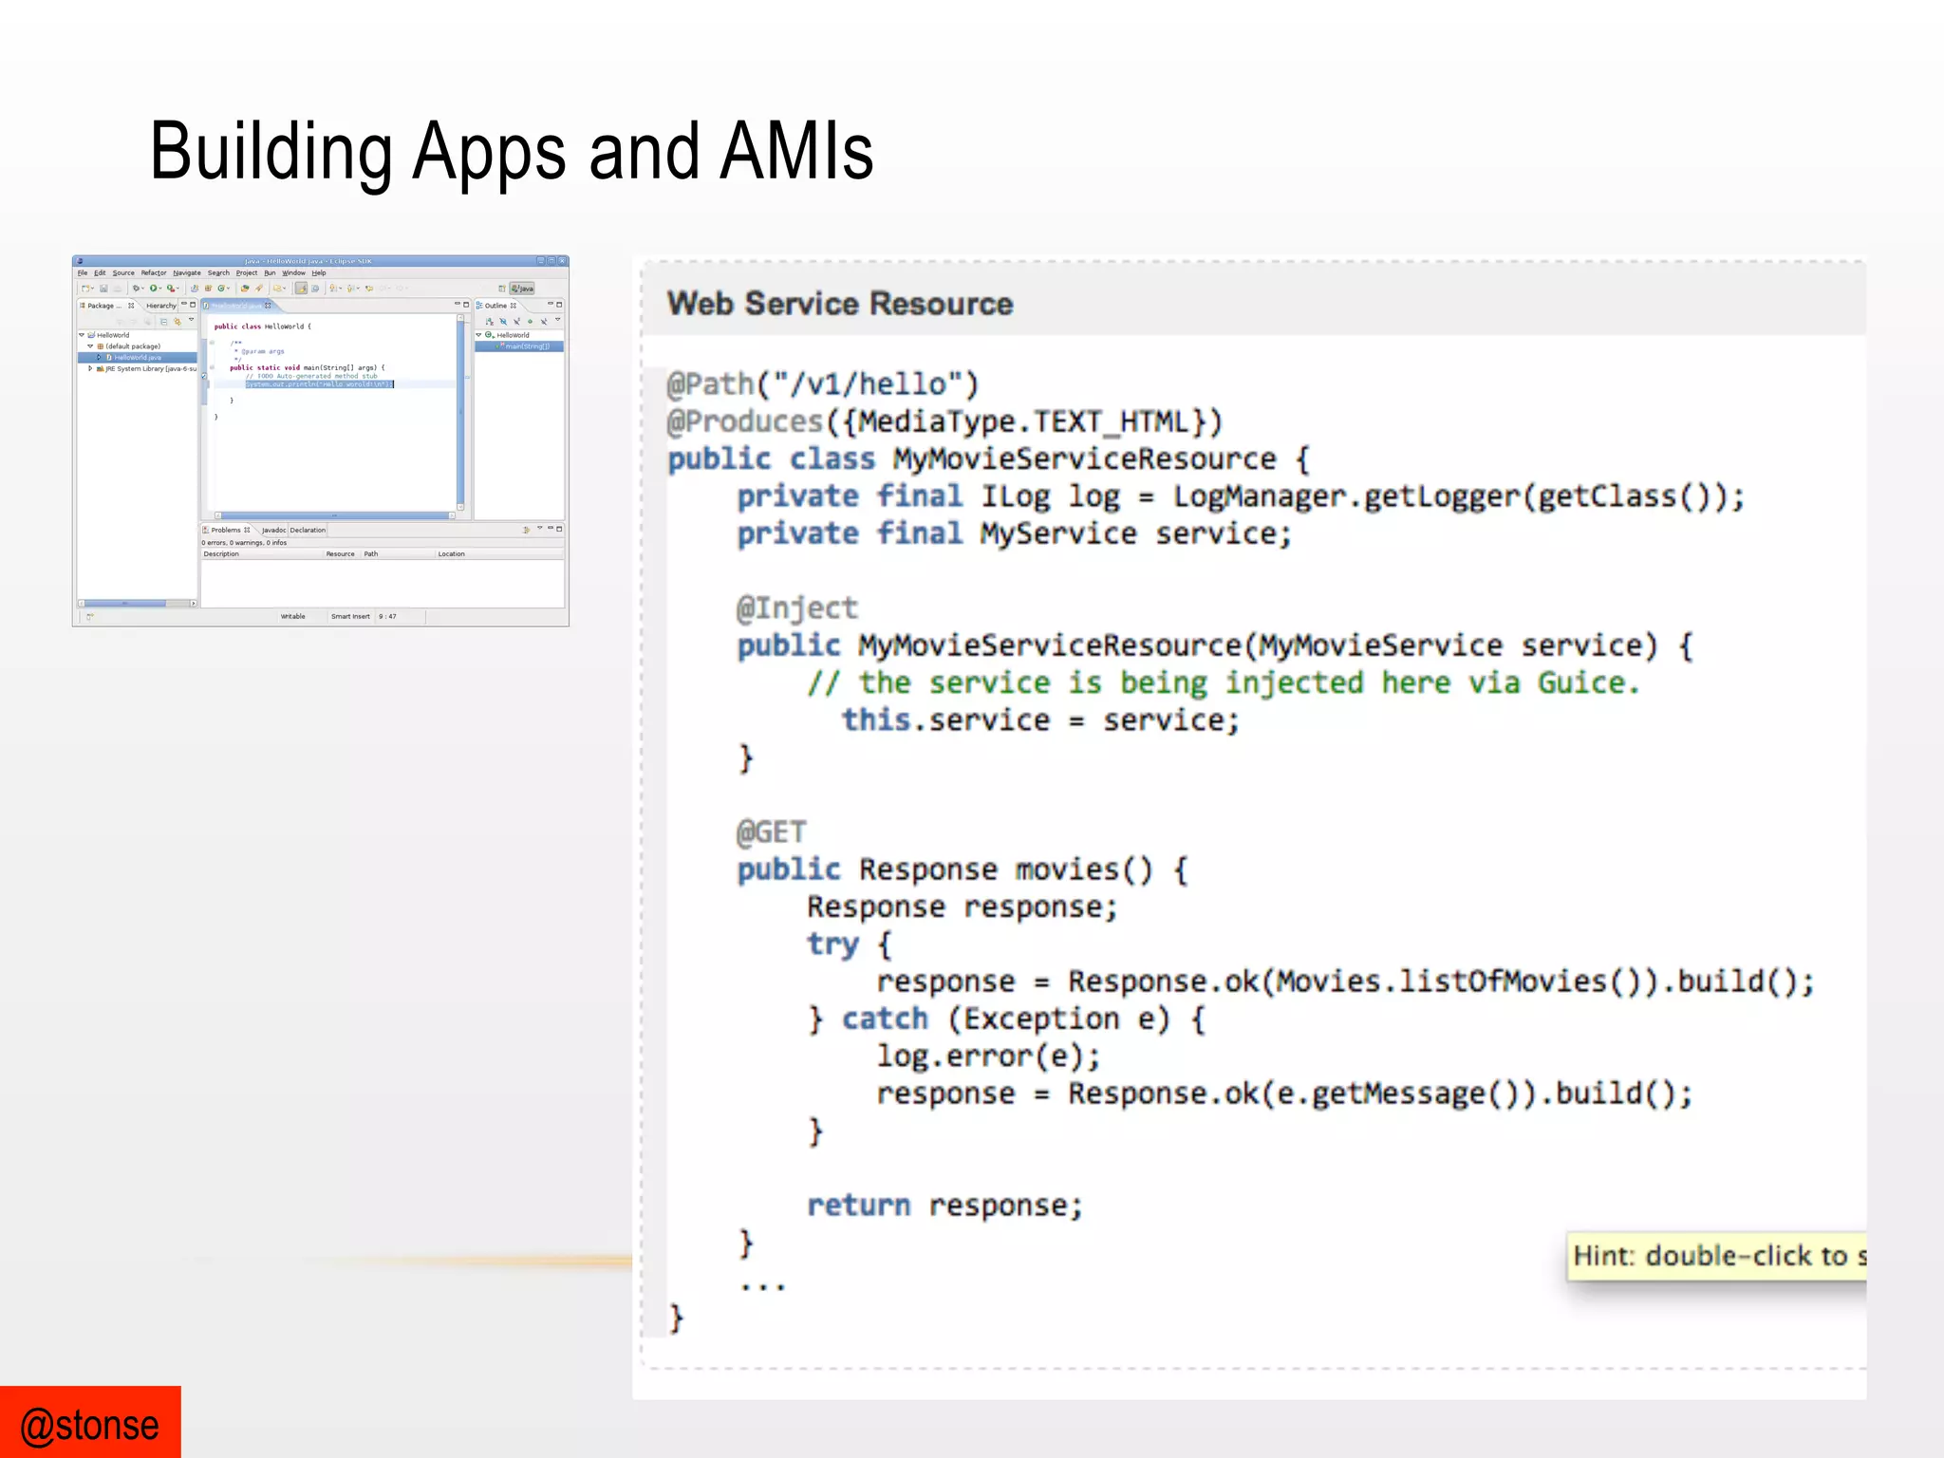Switch to the Problems tab
The image size is (1944, 1458).
[x=226, y=530]
